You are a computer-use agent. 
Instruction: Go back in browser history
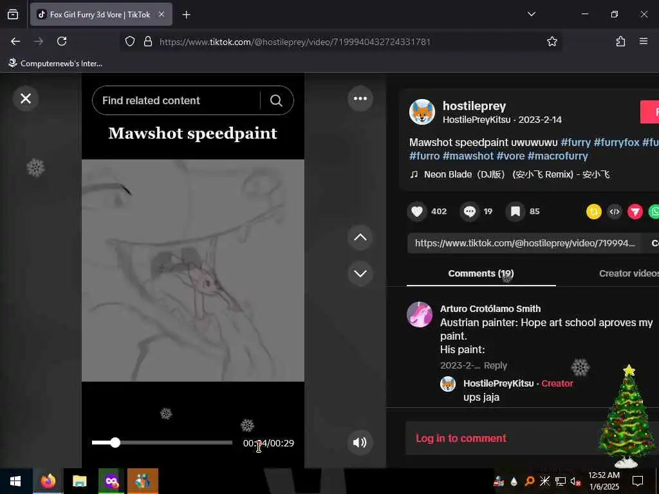15,41
